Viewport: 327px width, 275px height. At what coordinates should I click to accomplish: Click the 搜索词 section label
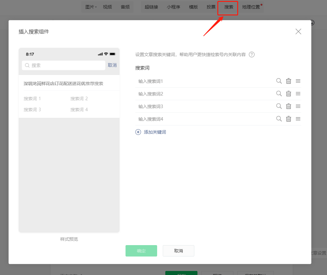[x=142, y=68]
